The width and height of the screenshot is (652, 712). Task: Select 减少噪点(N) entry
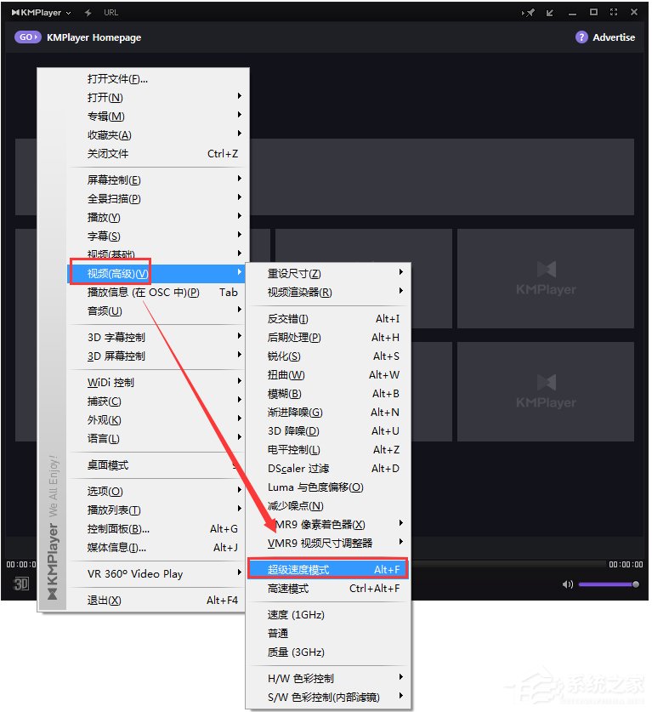(x=328, y=506)
